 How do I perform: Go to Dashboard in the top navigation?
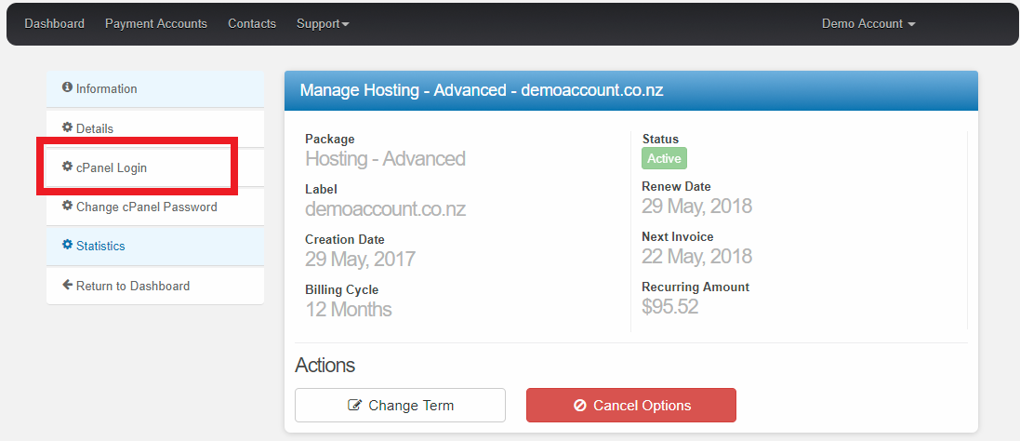pos(54,24)
